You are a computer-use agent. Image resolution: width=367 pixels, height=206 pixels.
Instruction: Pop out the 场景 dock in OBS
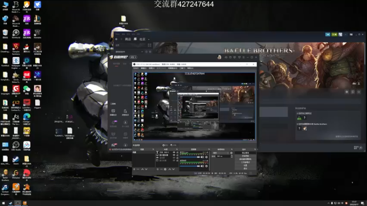click(x=153, y=149)
